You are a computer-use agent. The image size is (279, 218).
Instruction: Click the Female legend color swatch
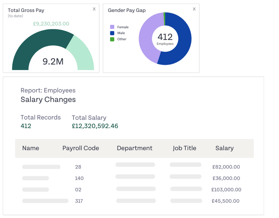pos(112,27)
